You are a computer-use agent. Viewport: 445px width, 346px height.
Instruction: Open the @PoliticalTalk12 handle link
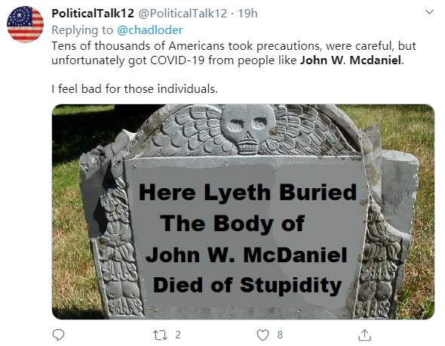[183, 14]
